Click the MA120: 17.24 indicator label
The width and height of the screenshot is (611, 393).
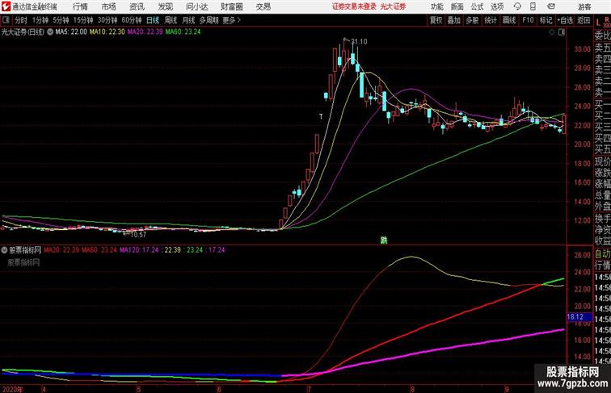click(139, 250)
